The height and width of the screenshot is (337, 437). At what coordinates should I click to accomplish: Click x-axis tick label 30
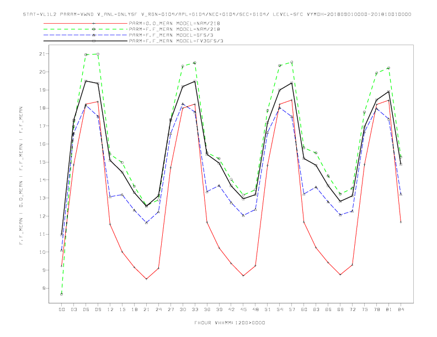[183, 309]
